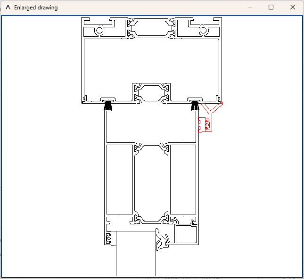The width and height of the screenshot is (304, 279).
Task: Click the glass pane at the bottom
Action: click(136, 254)
